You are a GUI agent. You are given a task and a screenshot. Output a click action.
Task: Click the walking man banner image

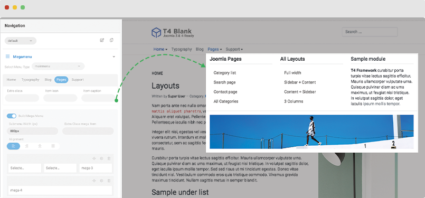click(x=311, y=132)
